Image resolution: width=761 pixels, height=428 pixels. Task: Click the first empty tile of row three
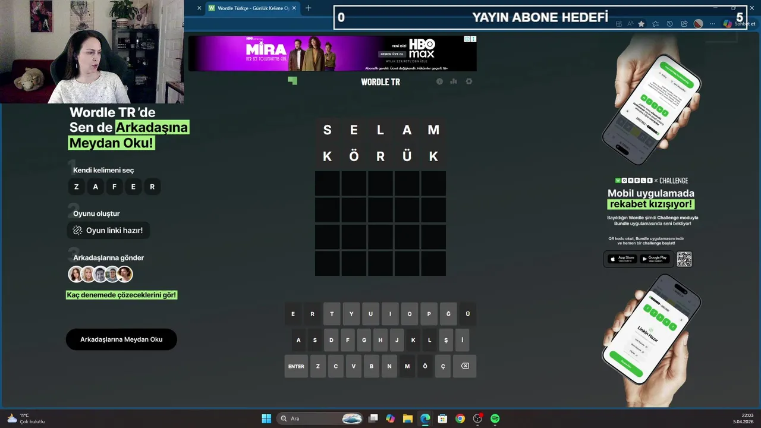pyautogui.click(x=327, y=184)
